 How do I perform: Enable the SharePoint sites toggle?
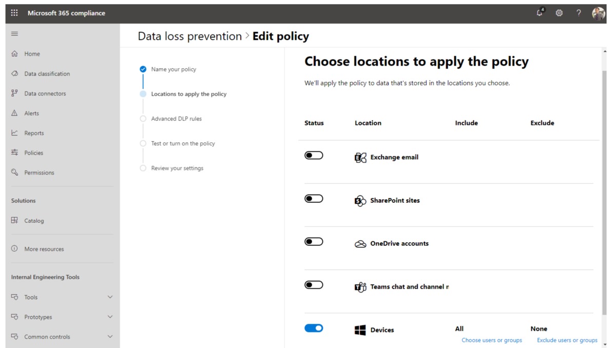tap(314, 199)
